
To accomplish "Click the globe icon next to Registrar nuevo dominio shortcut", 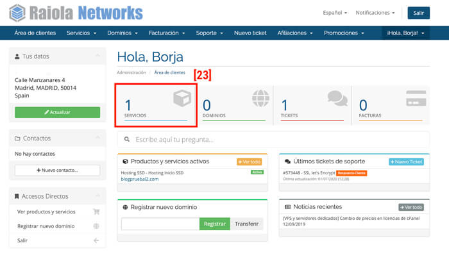I will click(x=96, y=226).
